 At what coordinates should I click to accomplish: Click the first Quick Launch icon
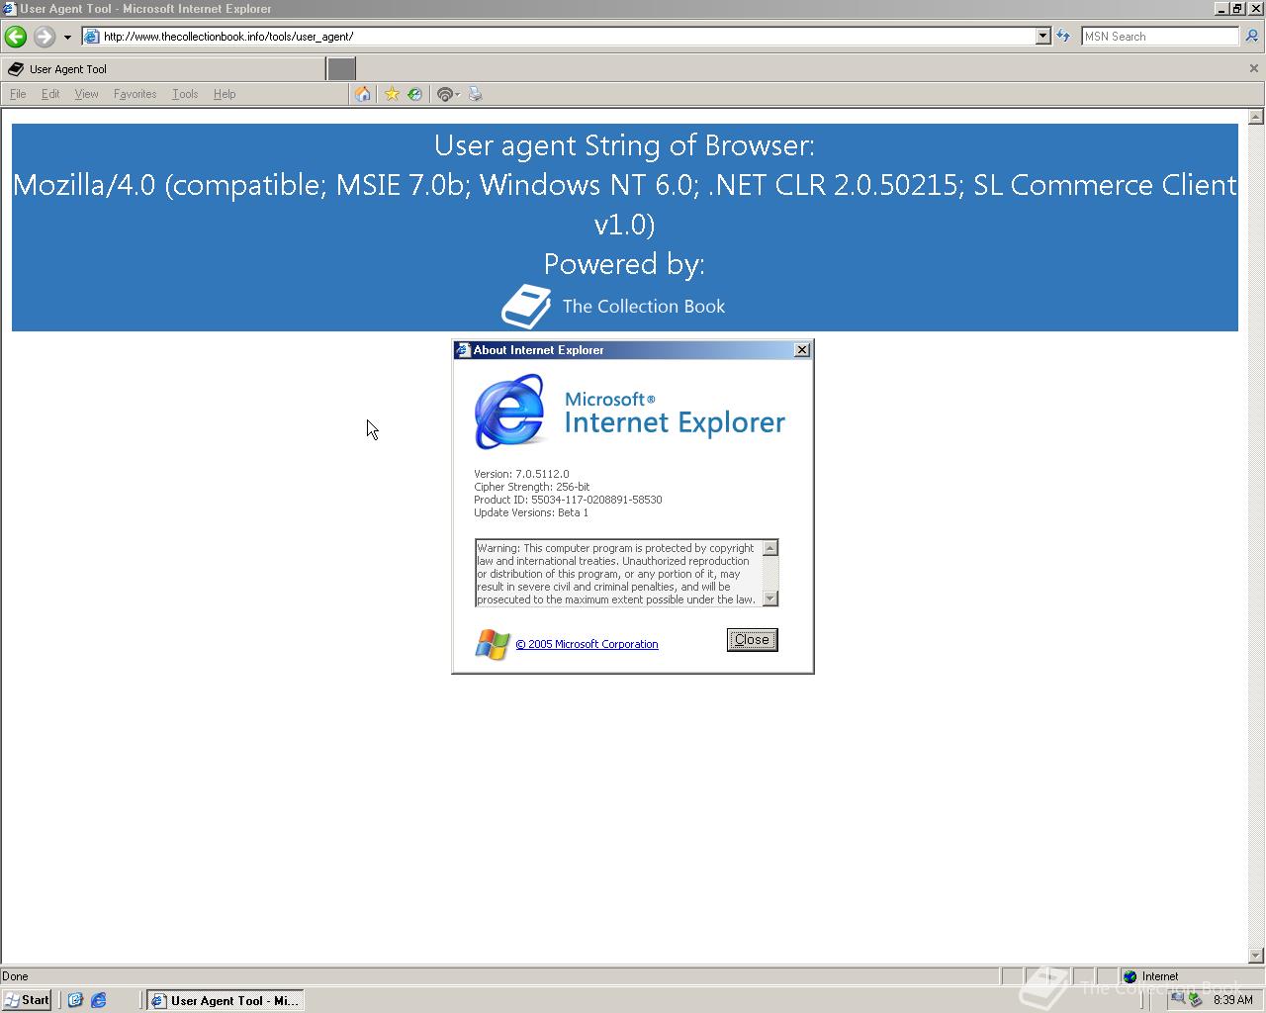75,1000
